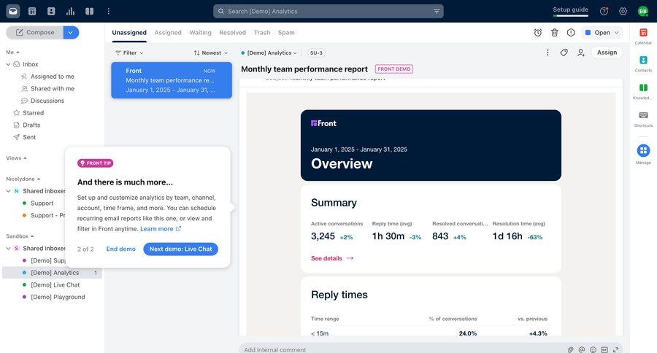The height and width of the screenshot is (353, 657).
Task: Open the contacts icon in top navigation
Action: pyautogui.click(x=51, y=12)
